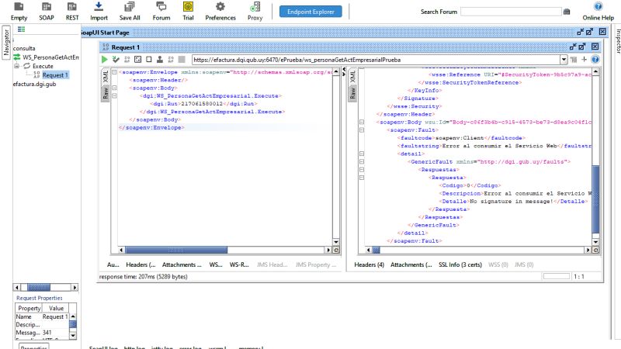Click the endpoint URL field
The image size is (621, 349).
click(x=376, y=60)
